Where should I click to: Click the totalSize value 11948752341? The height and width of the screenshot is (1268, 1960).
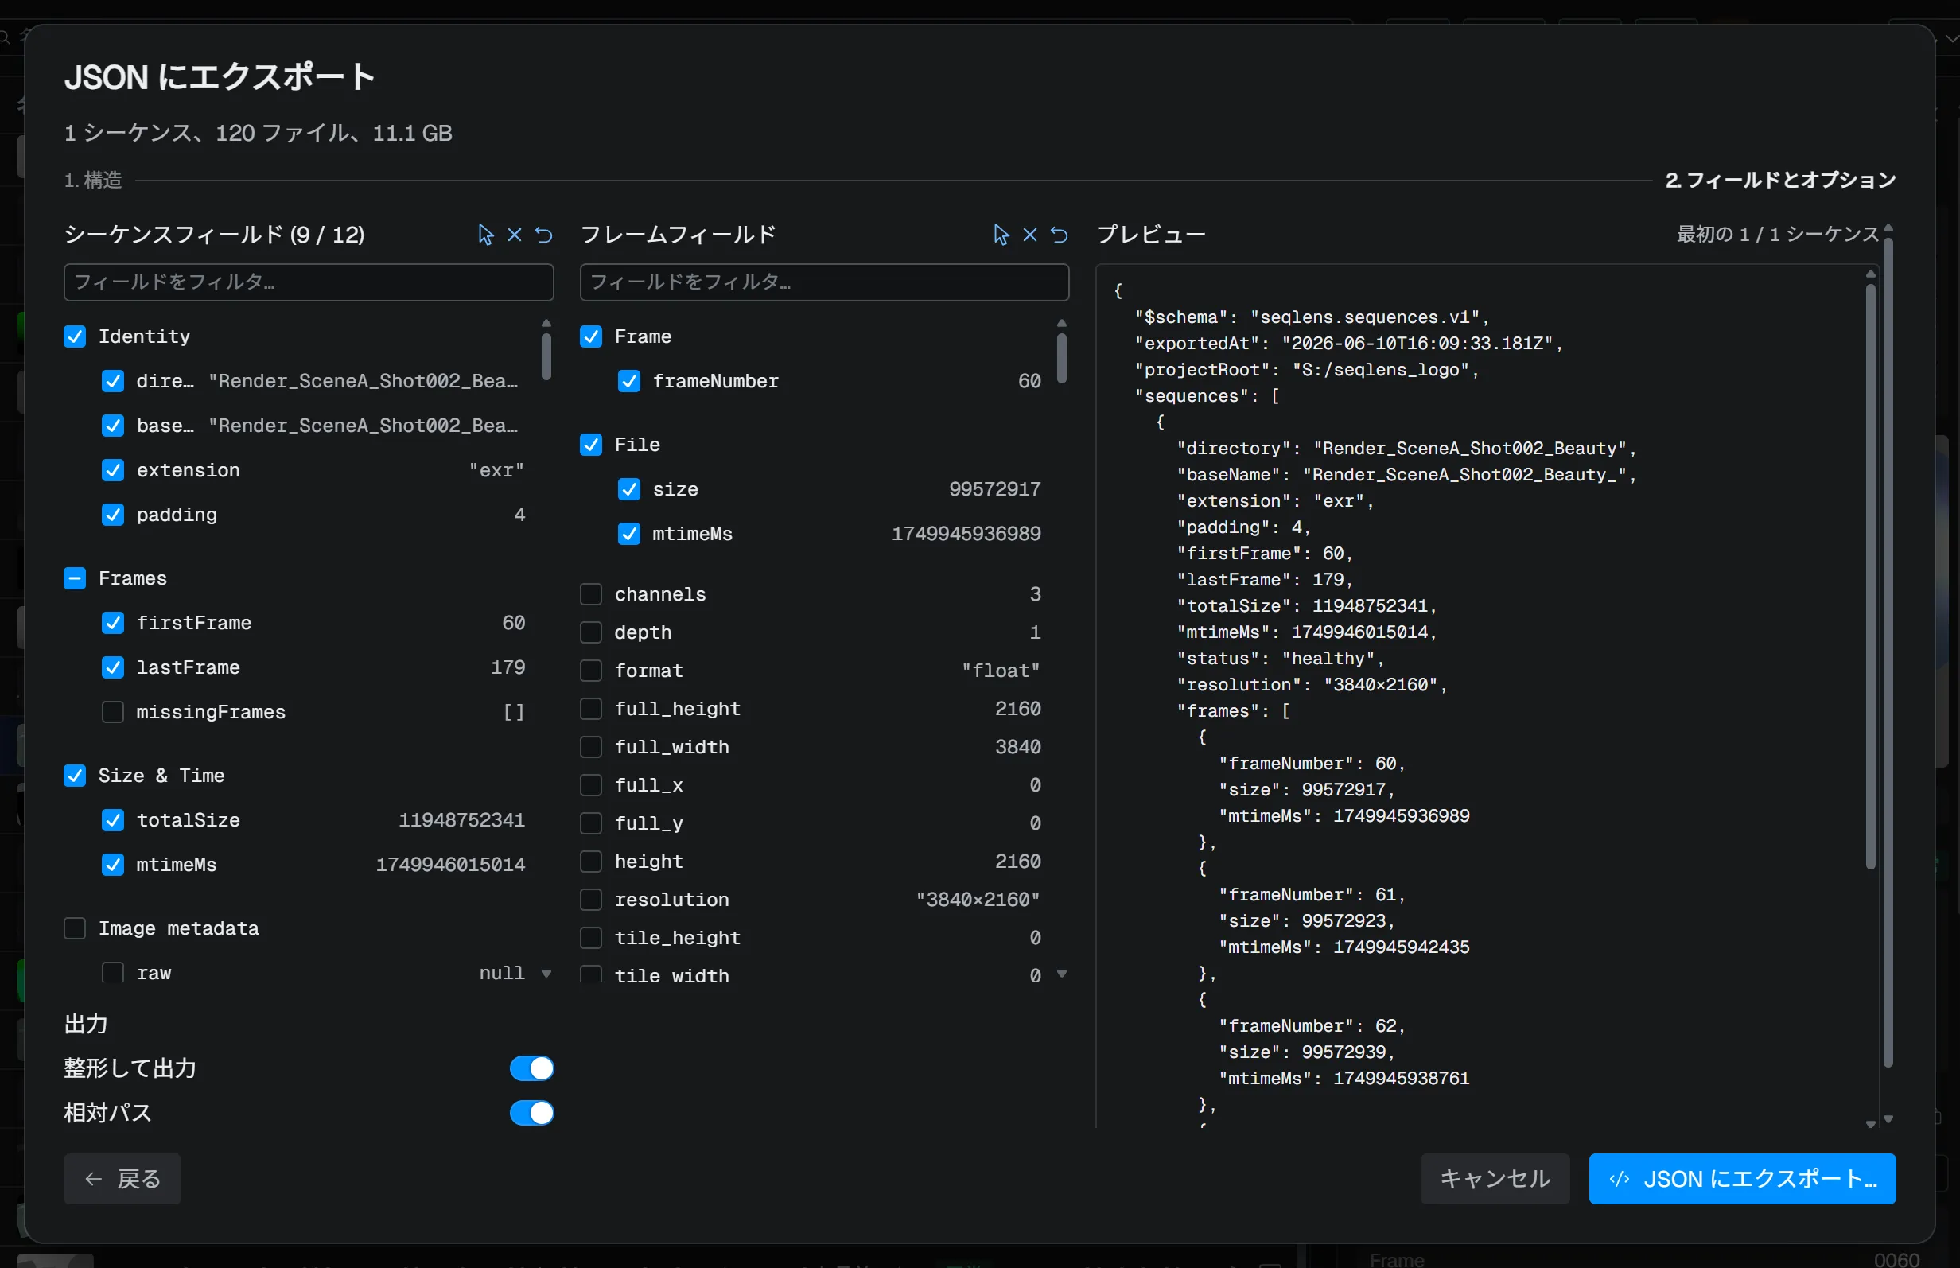462,820
